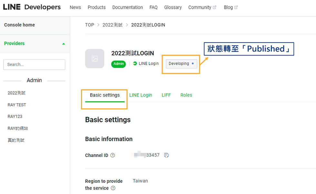Focus the provider Search field
This screenshot has width=316, height=194.
point(34,64)
